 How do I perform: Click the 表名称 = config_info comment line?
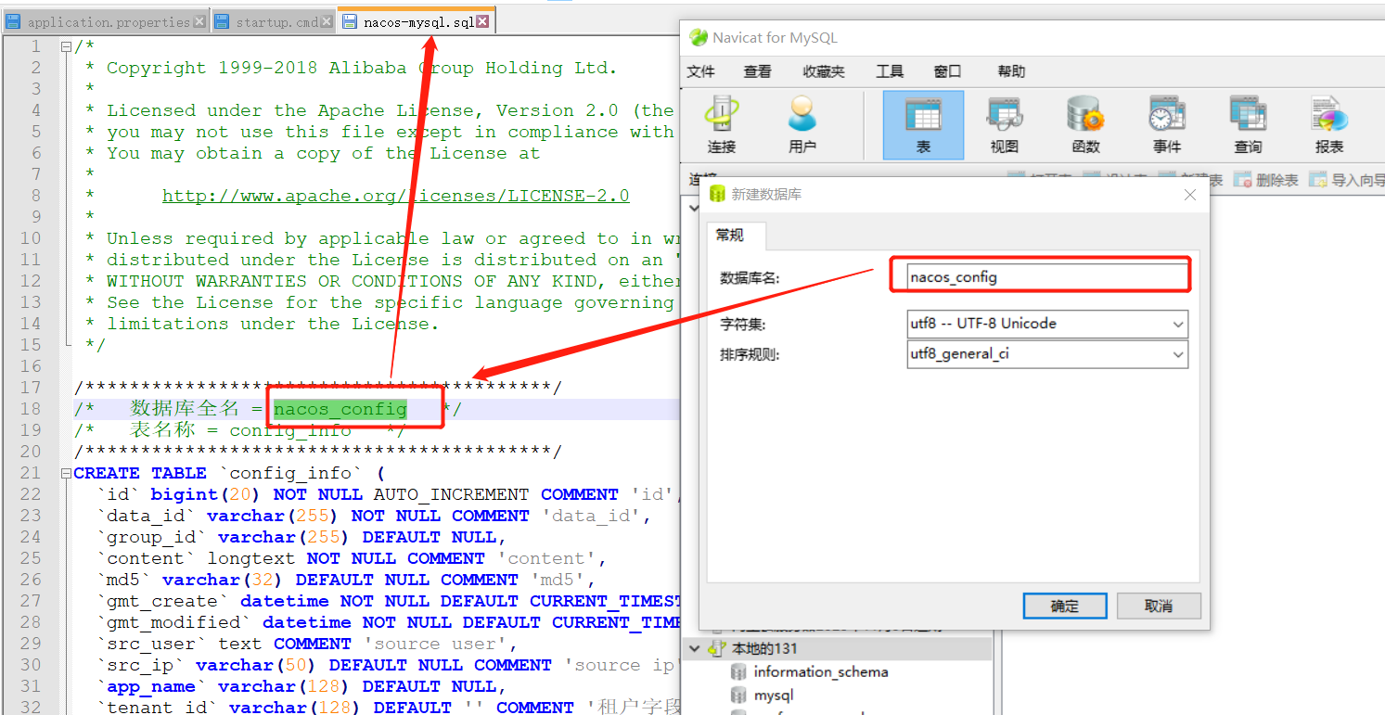[239, 430]
